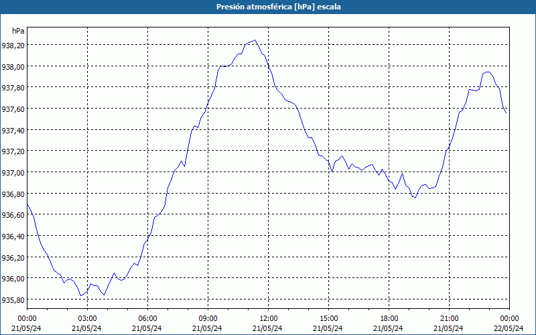Click the 935,80 y-axis label
Image resolution: width=536 pixels, height=335 pixels.
[x=13, y=299]
